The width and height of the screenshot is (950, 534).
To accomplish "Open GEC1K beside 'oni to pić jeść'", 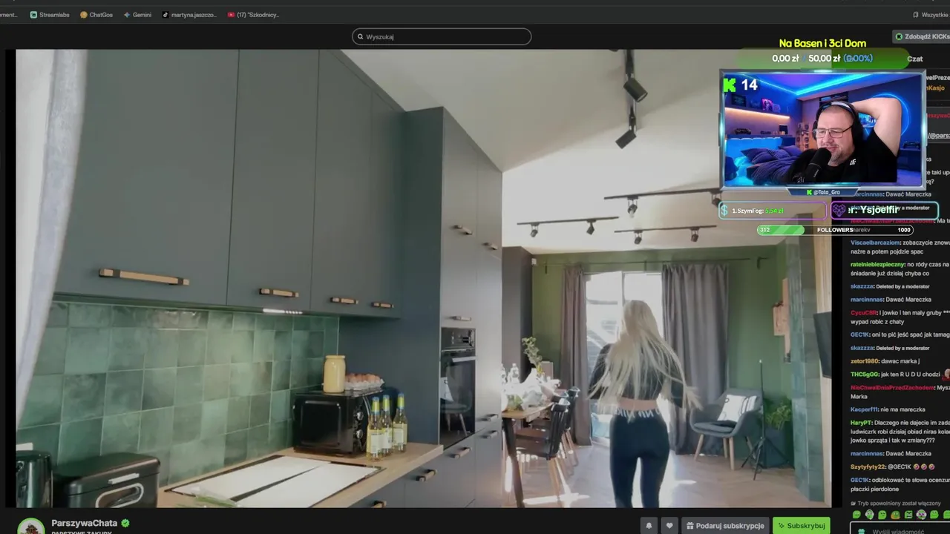I will (860, 334).
